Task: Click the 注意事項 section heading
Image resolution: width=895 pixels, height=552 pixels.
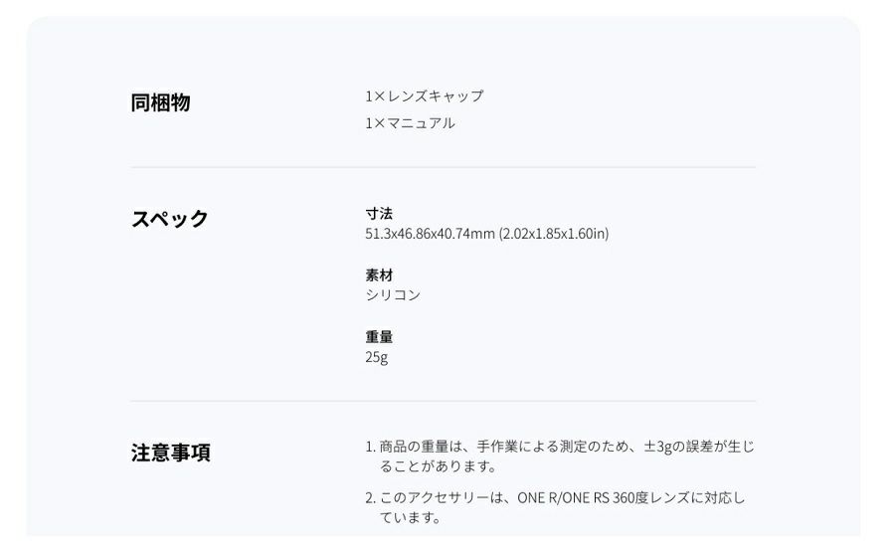Action: point(170,453)
